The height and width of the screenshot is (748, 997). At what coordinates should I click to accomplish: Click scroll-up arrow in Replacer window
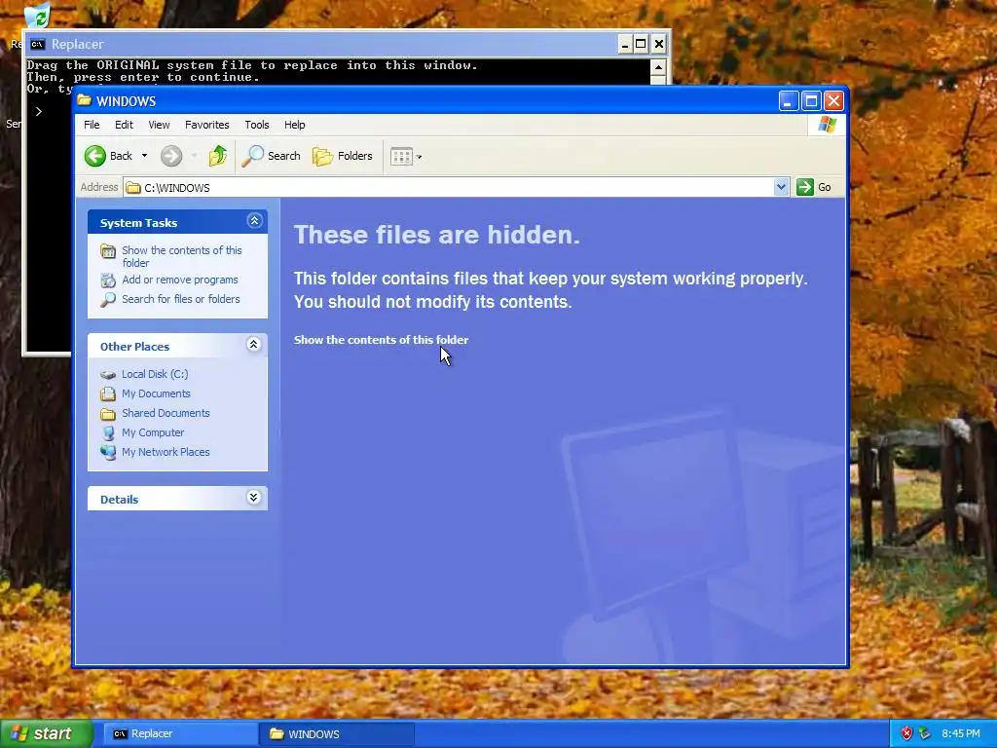[x=659, y=67]
